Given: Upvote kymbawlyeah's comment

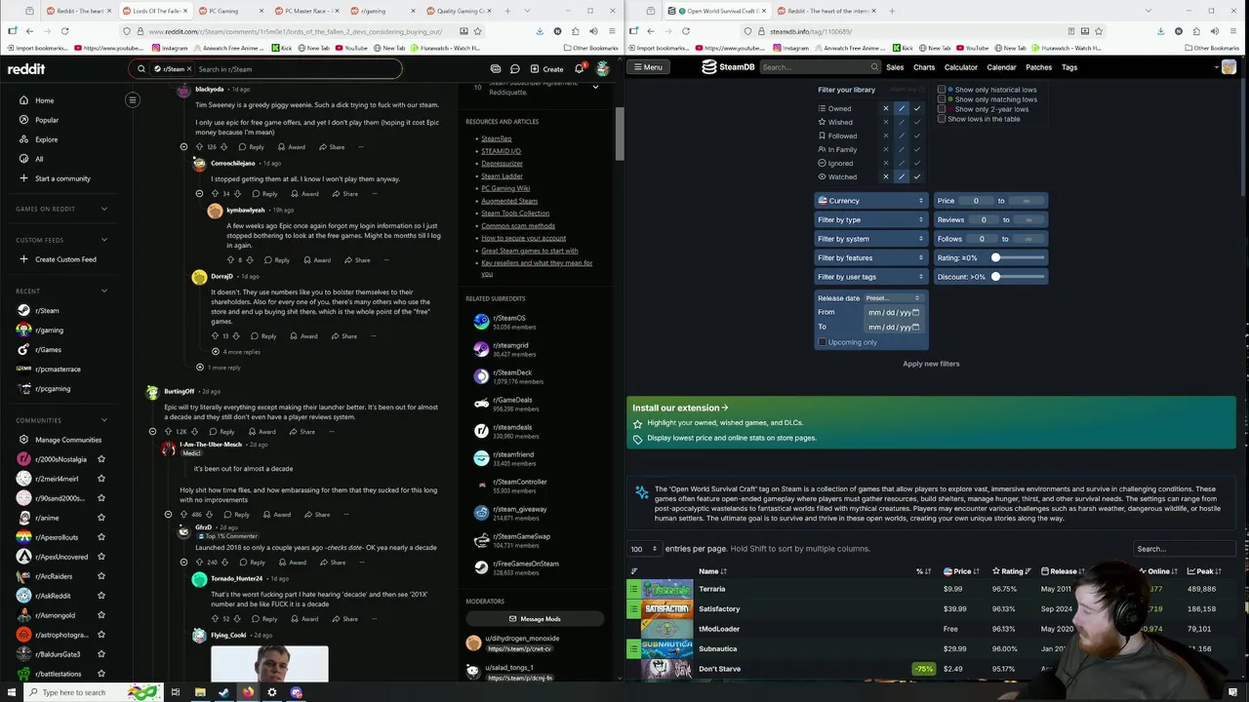Looking at the screenshot, I should pyautogui.click(x=230, y=260).
